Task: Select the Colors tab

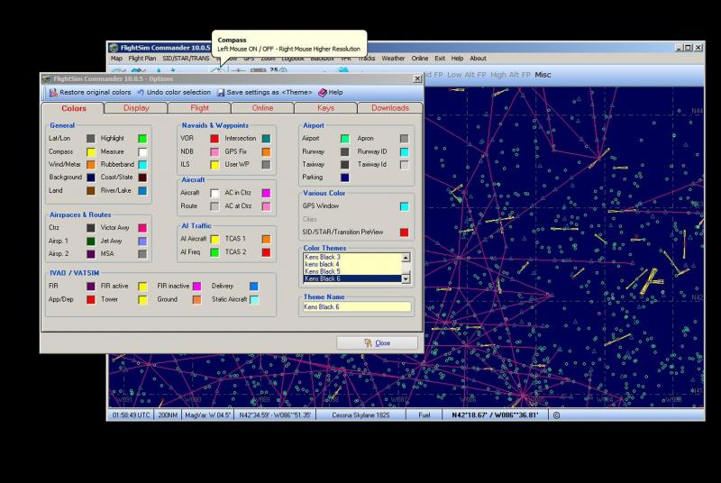Action: click(x=74, y=108)
